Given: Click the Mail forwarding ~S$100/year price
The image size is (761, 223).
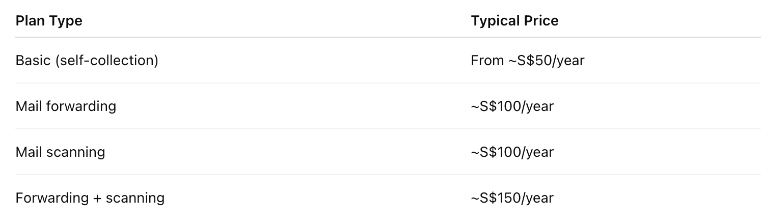Looking at the screenshot, I should (512, 106).
